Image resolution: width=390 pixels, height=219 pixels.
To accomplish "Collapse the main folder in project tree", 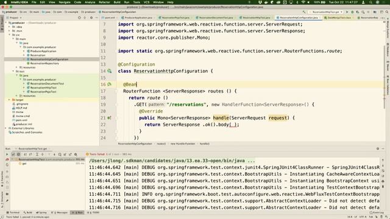I will click(x=13, y=39).
